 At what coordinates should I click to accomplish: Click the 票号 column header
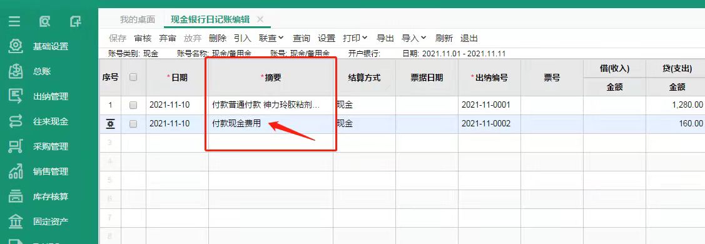pos(552,78)
